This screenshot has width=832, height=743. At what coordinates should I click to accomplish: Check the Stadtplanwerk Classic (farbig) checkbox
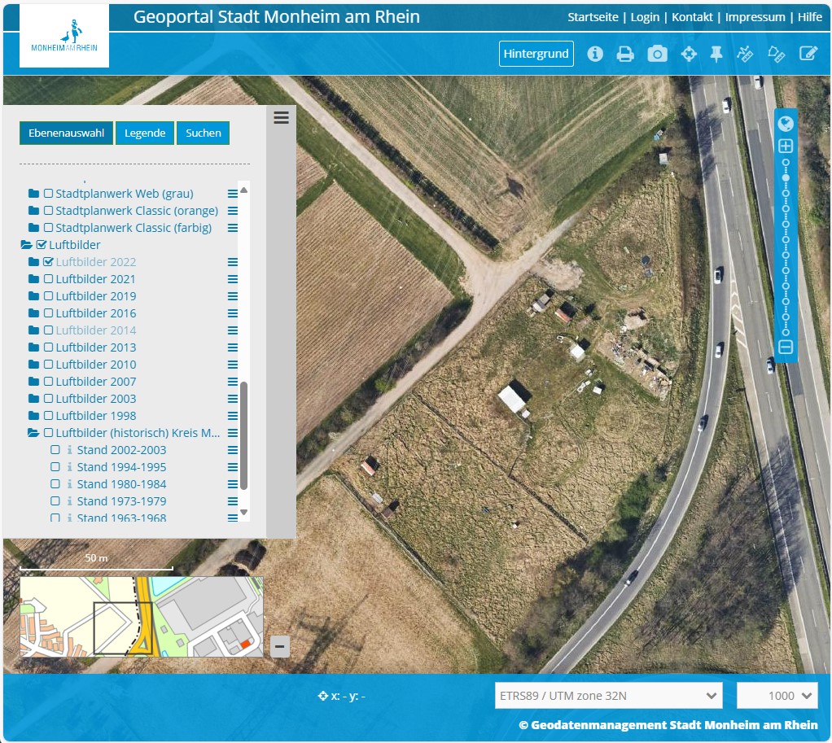click(x=48, y=228)
